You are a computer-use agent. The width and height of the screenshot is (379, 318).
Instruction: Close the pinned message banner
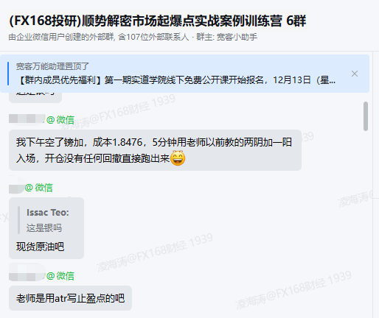point(355,74)
